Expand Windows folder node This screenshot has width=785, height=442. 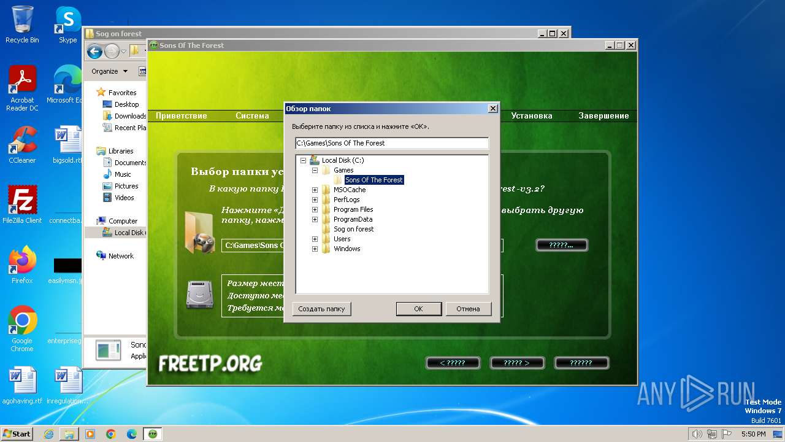coord(315,249)
